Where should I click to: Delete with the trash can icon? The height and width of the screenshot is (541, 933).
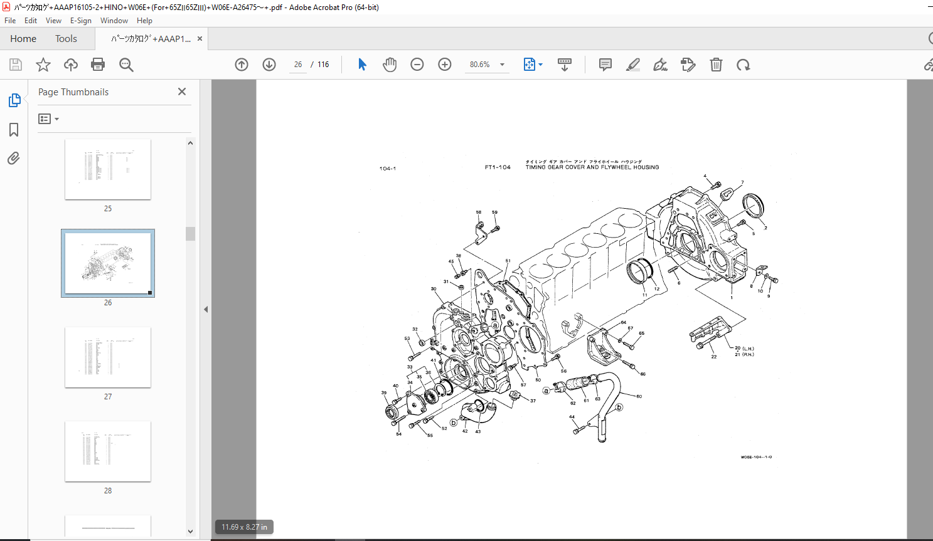[716, 65]
